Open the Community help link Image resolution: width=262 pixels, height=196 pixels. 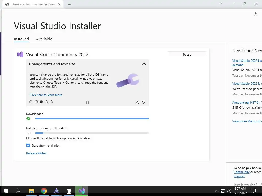(x=242, y=172)
